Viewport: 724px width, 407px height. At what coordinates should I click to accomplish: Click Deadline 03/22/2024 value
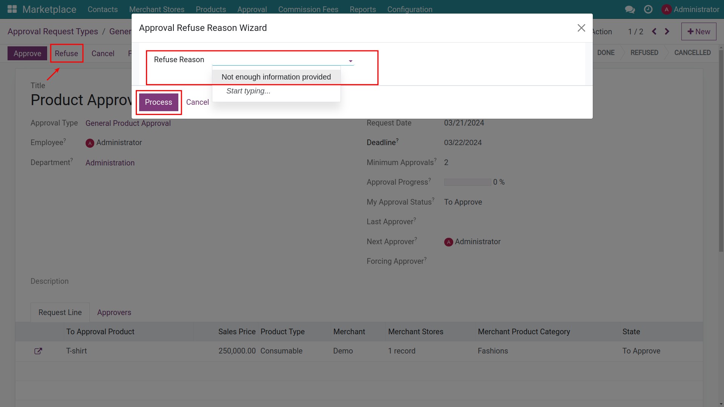point(463,142)
